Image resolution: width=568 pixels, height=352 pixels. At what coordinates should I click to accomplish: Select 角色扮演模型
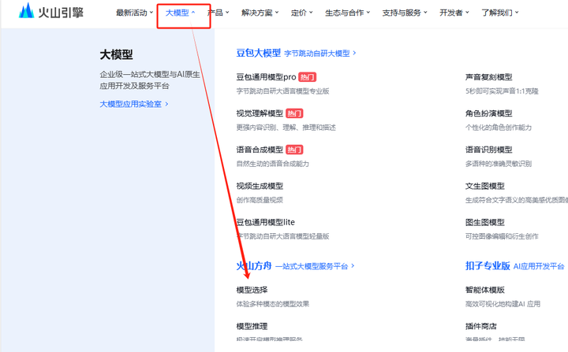tap(488, 113)
